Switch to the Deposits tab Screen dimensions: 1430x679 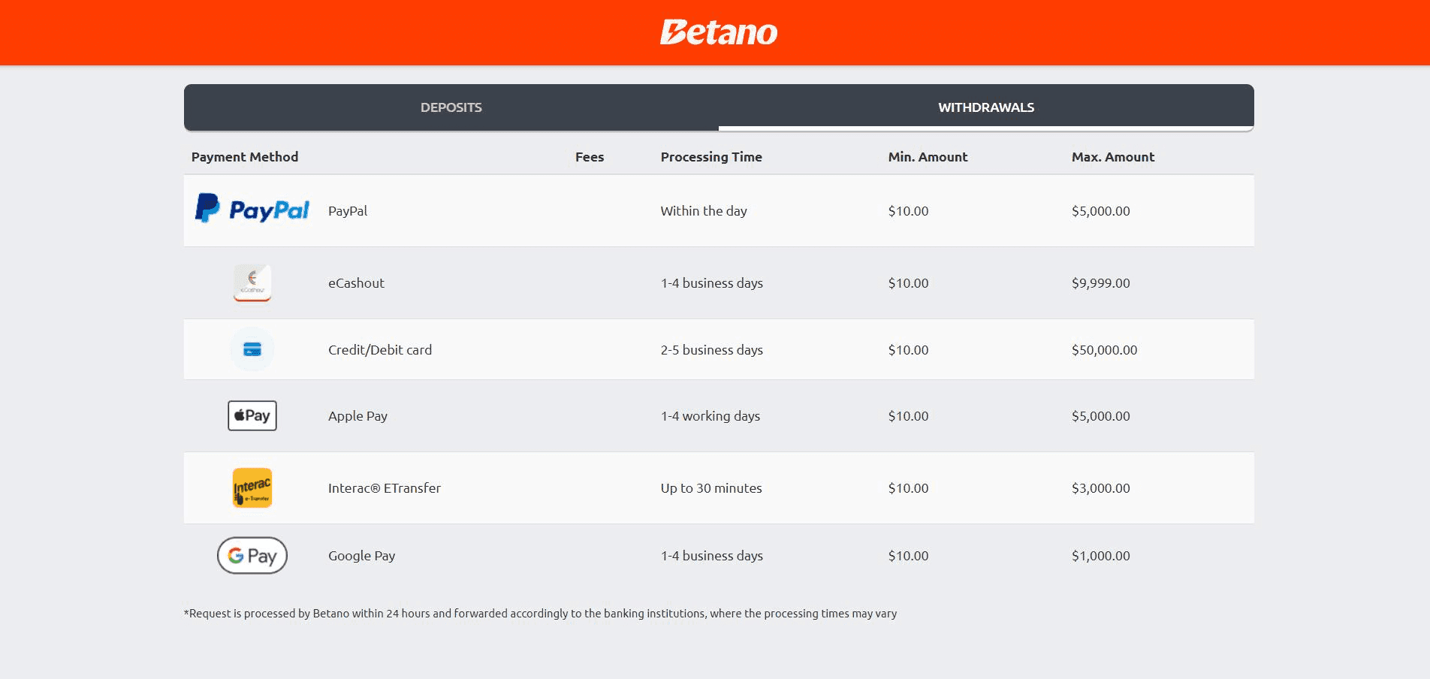point(451,107)
